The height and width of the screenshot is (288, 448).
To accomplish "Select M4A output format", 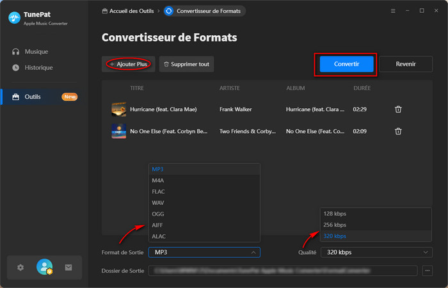I will click(204, 180).
